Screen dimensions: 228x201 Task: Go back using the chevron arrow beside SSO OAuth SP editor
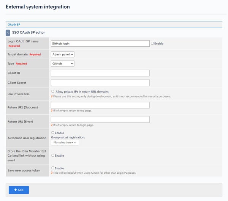[8, 33]
